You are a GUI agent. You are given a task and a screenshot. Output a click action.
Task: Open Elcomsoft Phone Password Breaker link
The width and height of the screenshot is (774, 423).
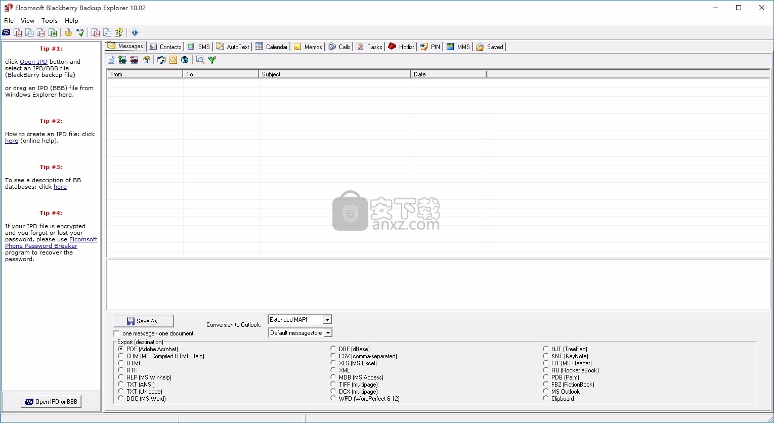(51, 242)
